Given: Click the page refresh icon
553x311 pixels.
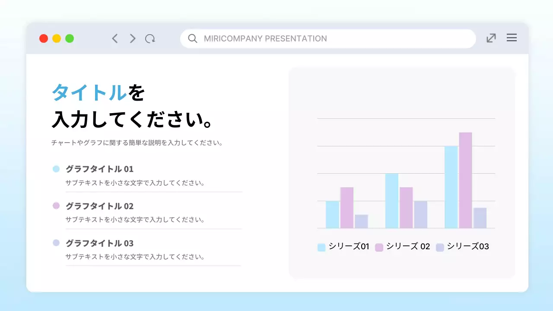Looking at the screenshot, I should click(150, 38).
